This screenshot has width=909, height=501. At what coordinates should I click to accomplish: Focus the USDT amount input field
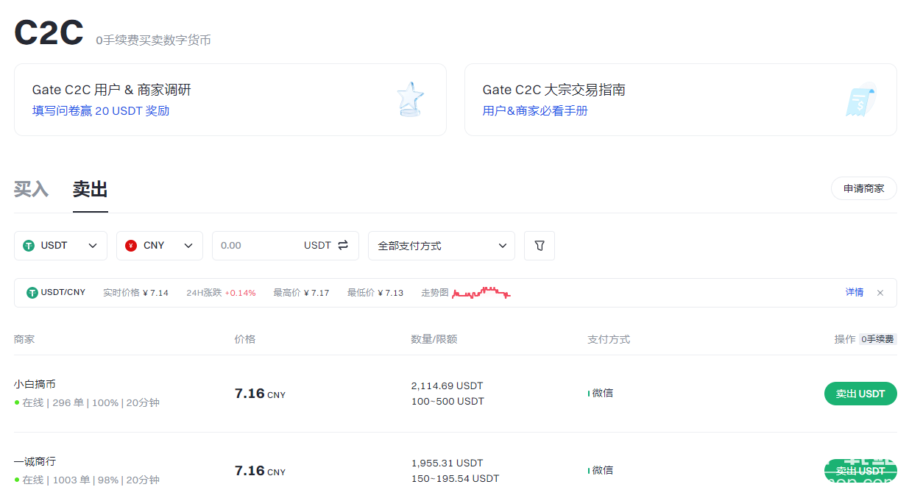point(258,246)
